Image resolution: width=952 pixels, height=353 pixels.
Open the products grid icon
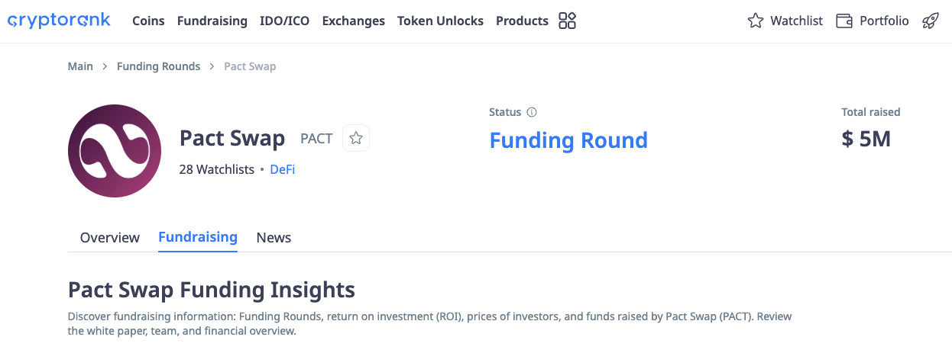pyautogui.click(x=567, y=21)
